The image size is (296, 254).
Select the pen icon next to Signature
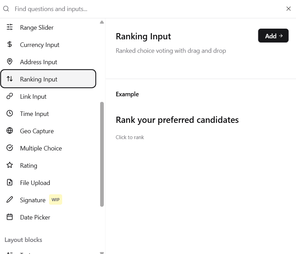pyautogui.click(x=10, y=199)
